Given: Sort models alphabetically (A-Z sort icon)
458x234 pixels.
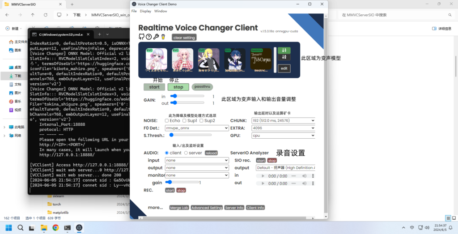Looking at the screenshot, I should 284,57.
